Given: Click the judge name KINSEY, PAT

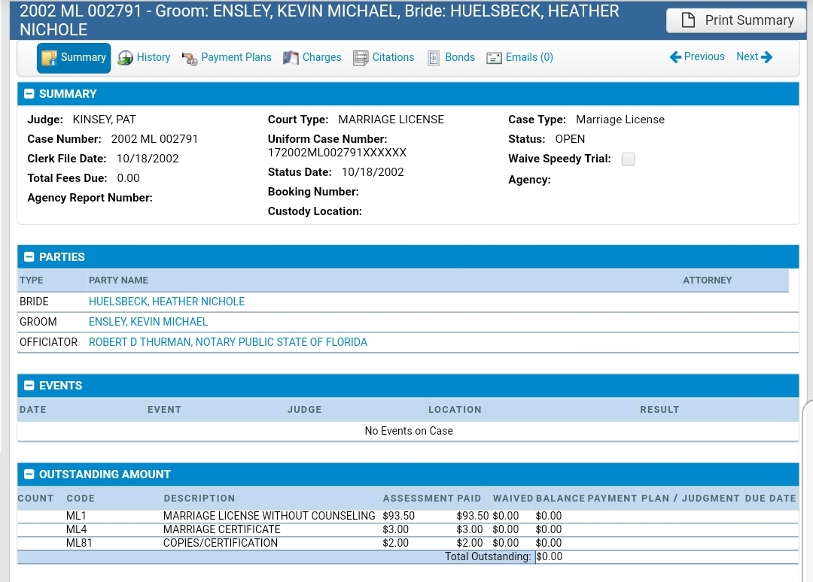Looking at the screenshot, I should [x=104, y=120].
